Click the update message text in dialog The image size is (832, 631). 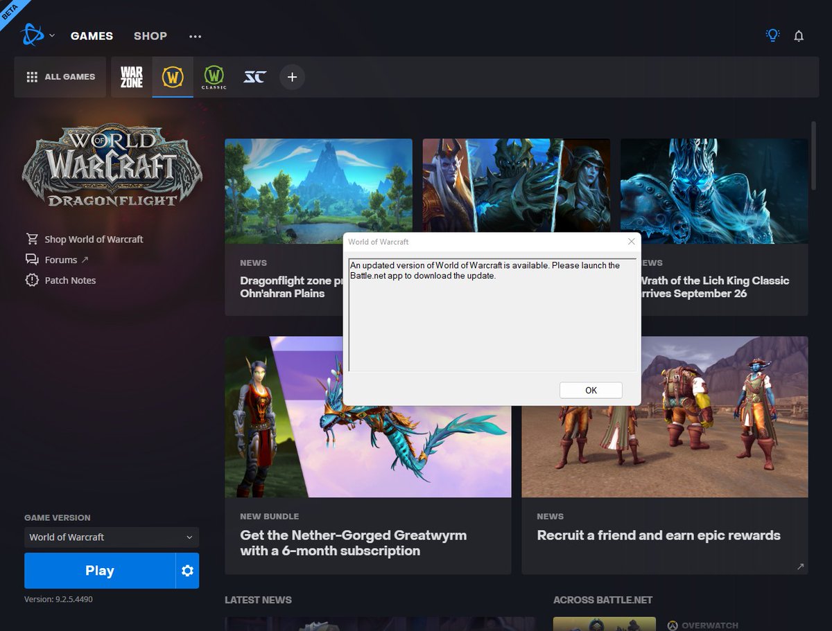[x=485, y=271]
